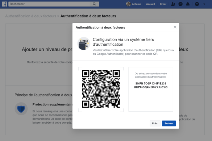The height and width of the screenshot is (141, 212).
Task: Select the code line KHP6 GQ4N X3YX UCYO
Action: coord(151,87)
